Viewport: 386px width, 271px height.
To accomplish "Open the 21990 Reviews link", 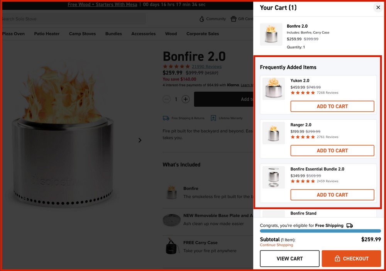I will click(207, 66).
